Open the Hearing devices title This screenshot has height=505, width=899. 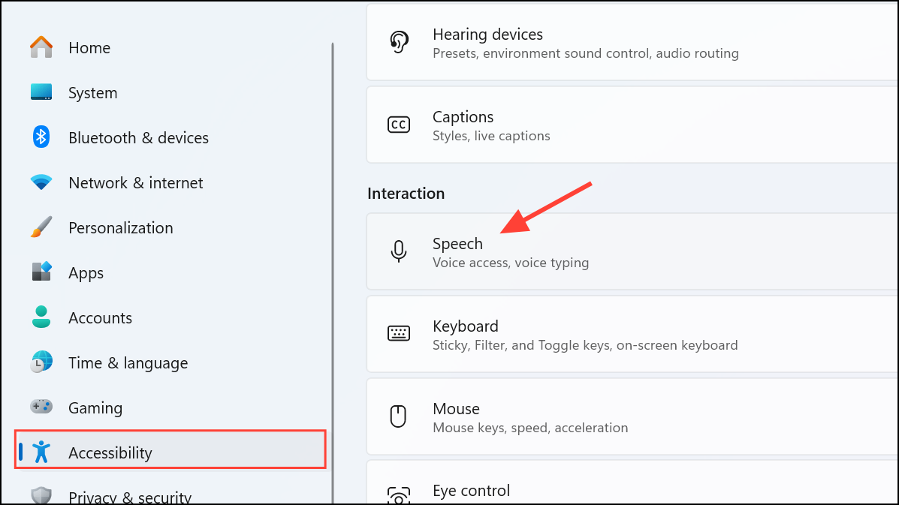(x=487, y=35)
